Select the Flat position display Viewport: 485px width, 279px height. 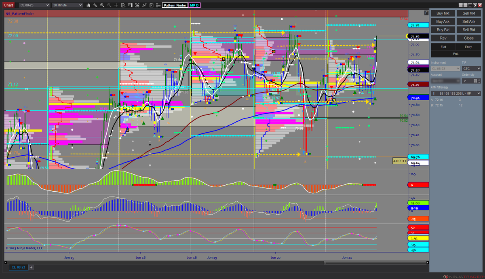(443, 47)
